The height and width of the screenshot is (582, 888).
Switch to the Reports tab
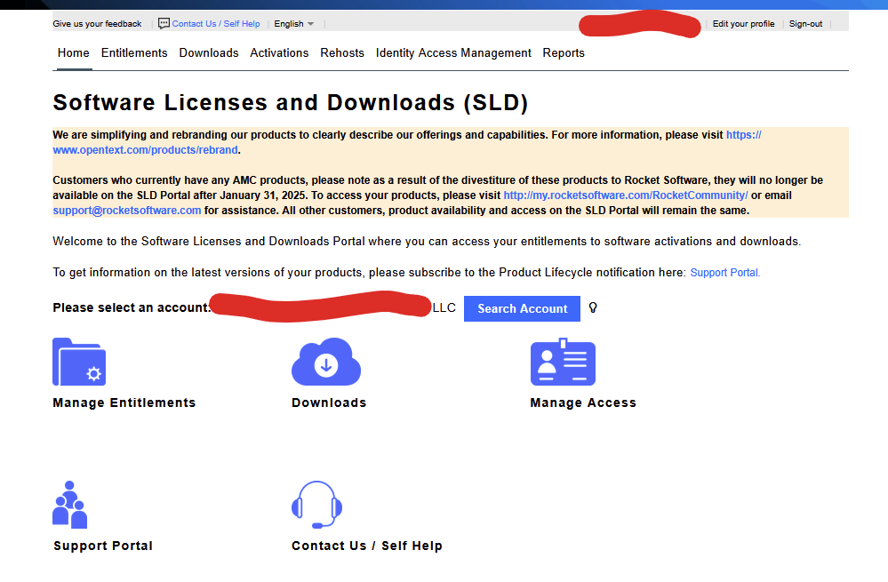click(x=564, y=52)
